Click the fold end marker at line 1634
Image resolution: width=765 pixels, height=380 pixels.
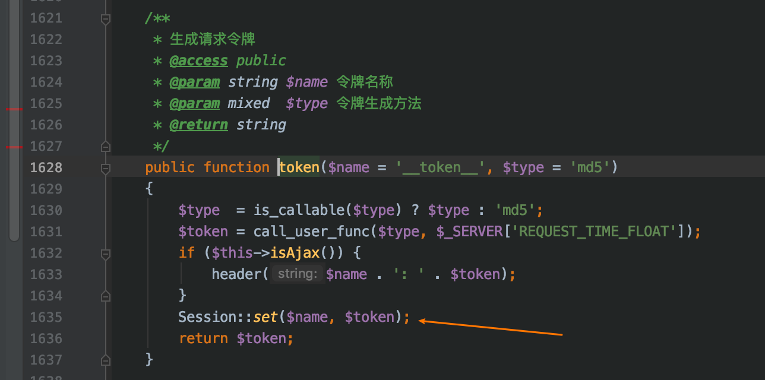point(106,296)
